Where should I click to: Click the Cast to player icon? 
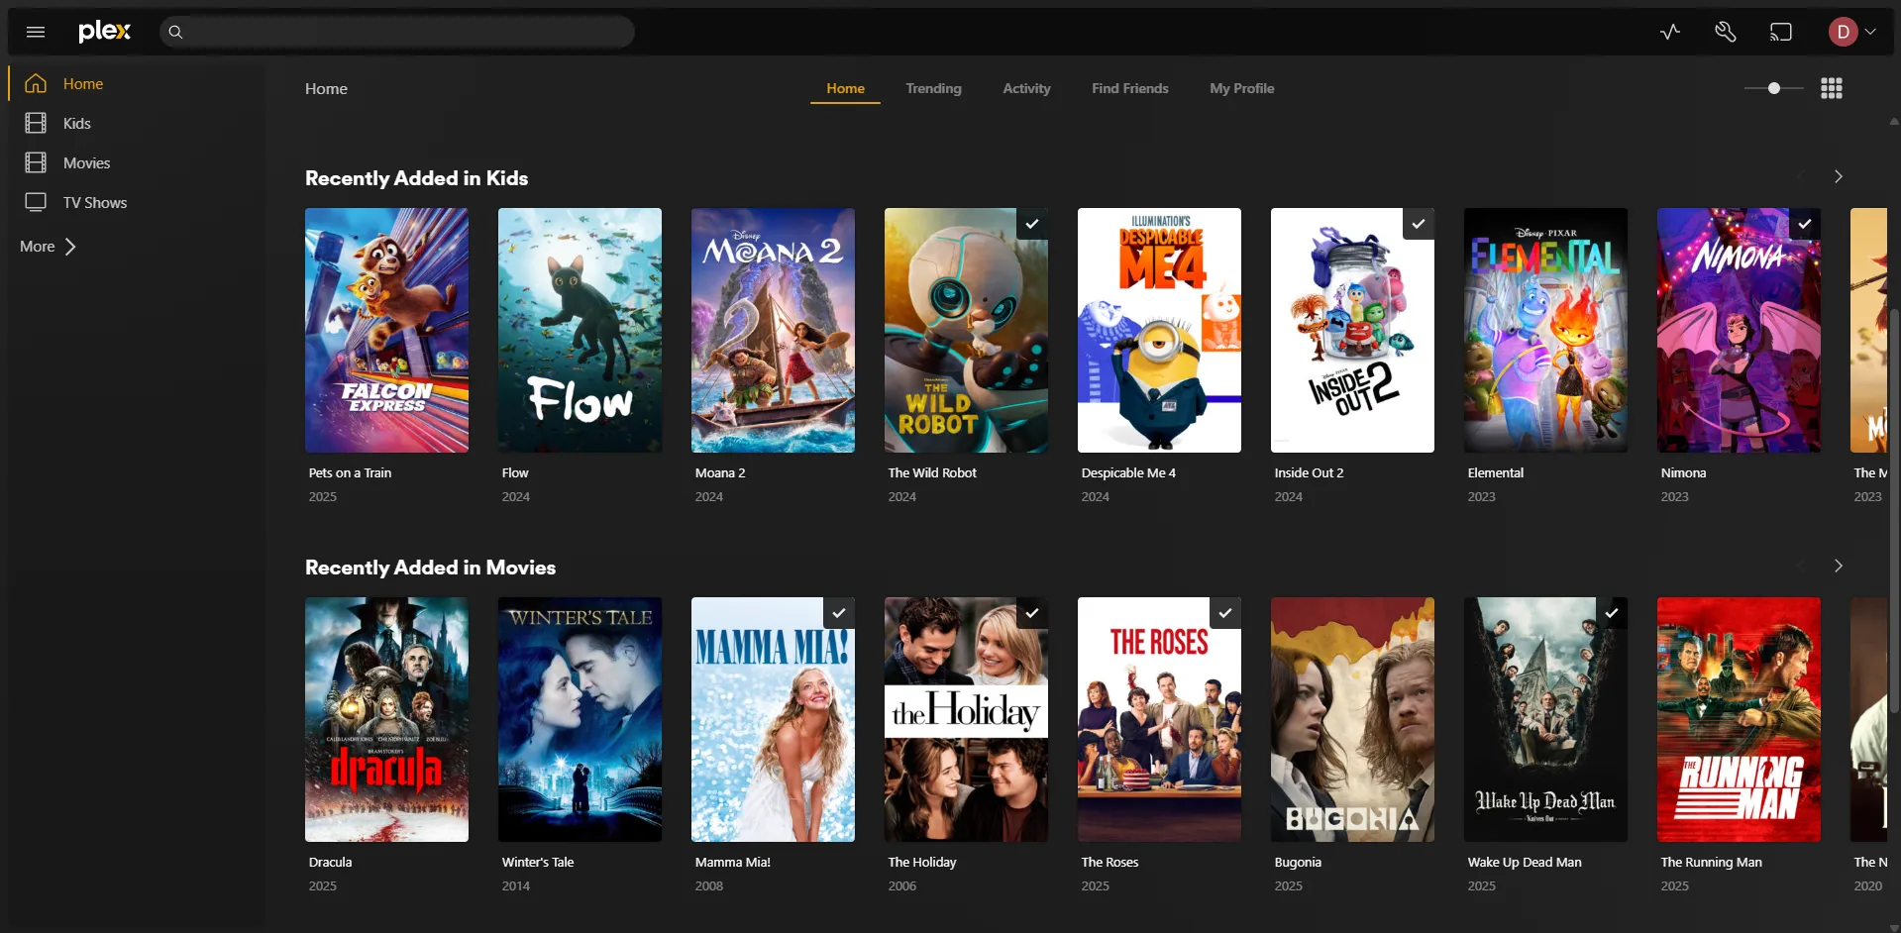click(x=1781, y=32)
